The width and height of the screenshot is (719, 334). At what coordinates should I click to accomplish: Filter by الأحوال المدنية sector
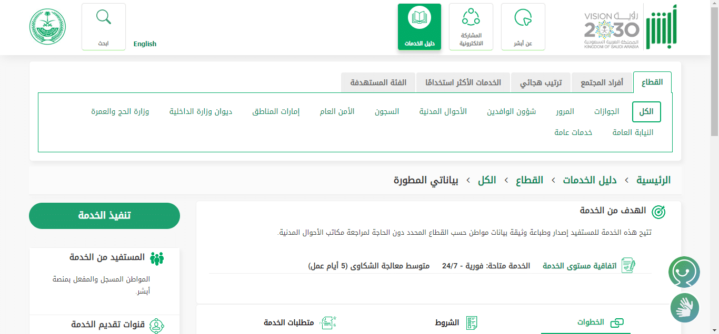click(443, 112)
